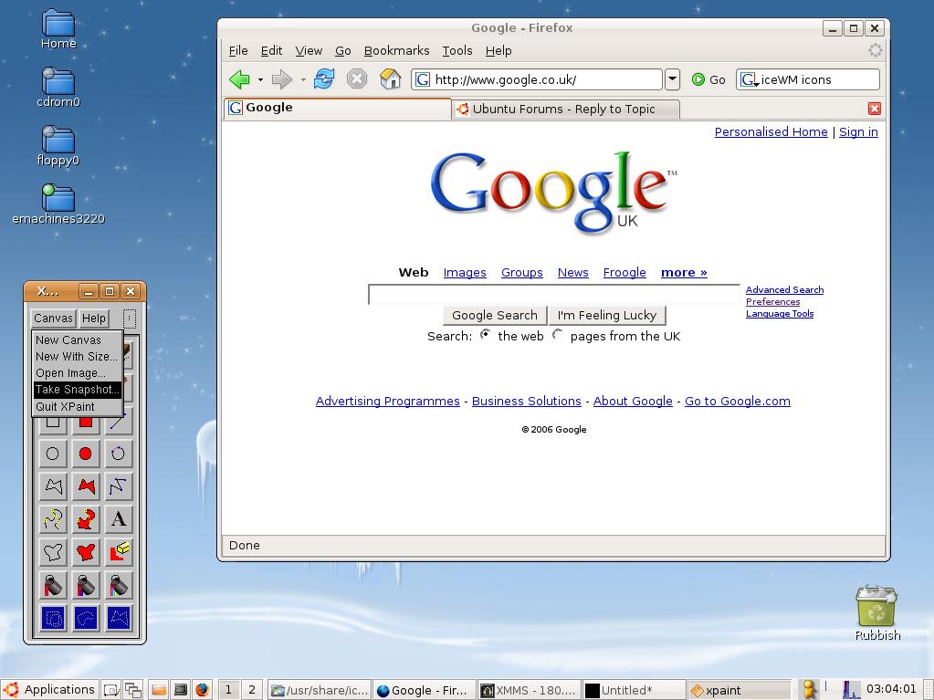The height and width of the screenshot is (700, 934).
Task: Open the search engine selector dropdown
Action: point(749,79)
